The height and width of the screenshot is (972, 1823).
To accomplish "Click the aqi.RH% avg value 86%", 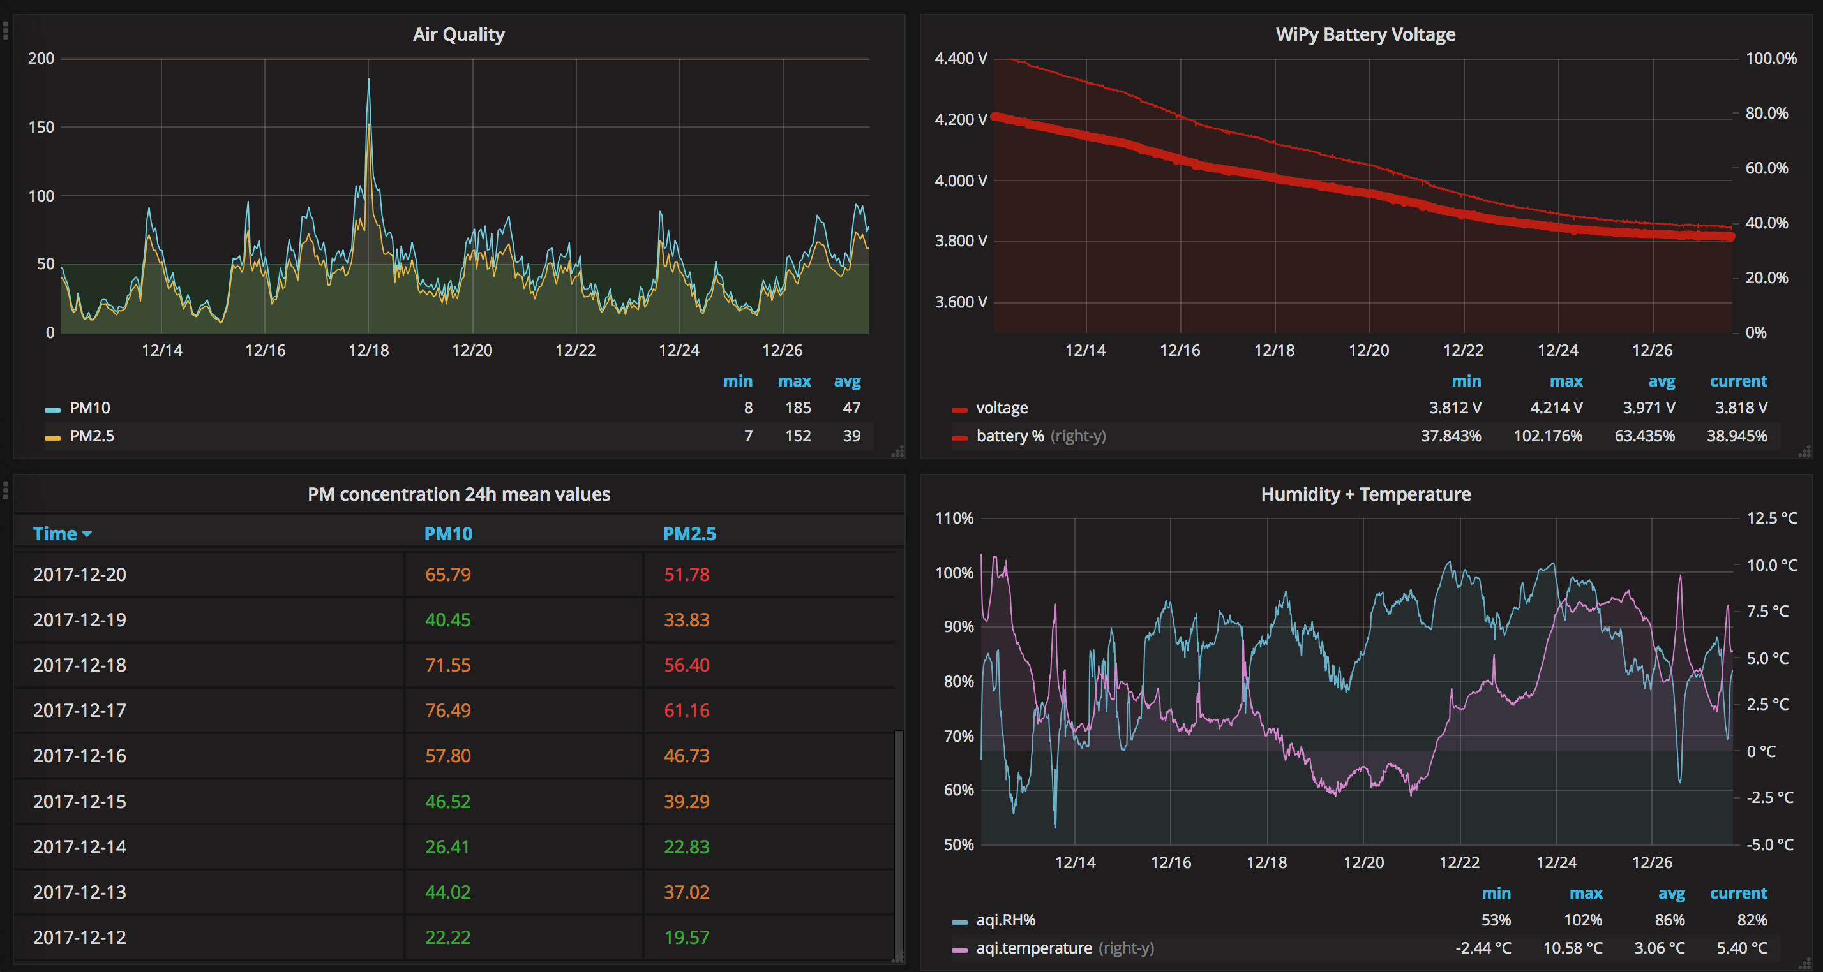I will [1669, 920].
